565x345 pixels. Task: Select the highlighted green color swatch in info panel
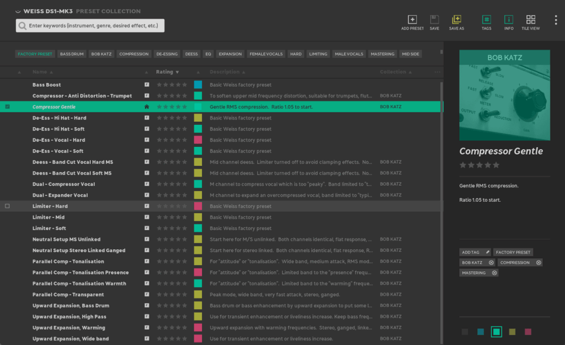pyautogui.click(x=496, y=332)
